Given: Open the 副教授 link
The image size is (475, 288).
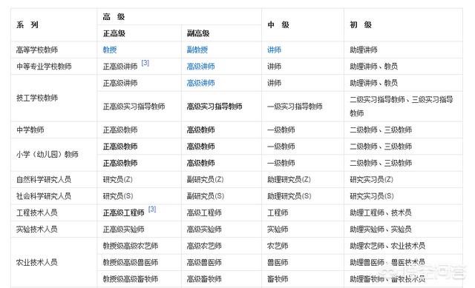Looking at the screenshot, I should pos(197,50).
